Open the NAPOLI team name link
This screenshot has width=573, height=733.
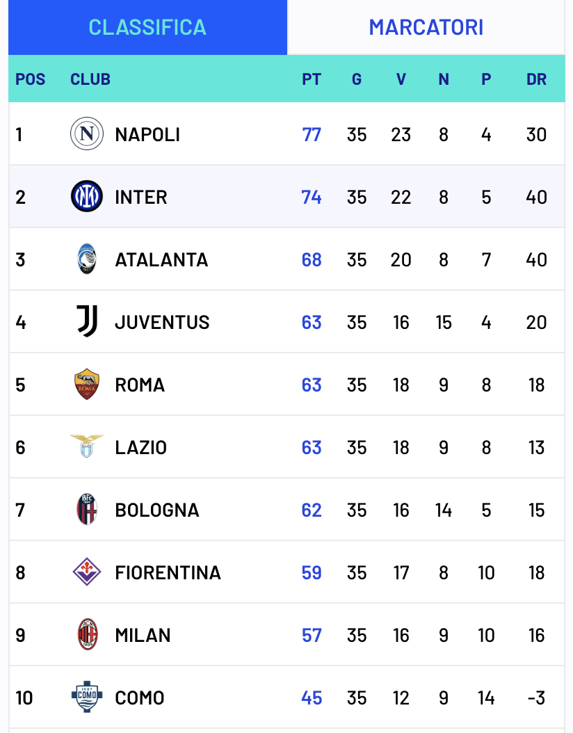[x=147, y=134]
